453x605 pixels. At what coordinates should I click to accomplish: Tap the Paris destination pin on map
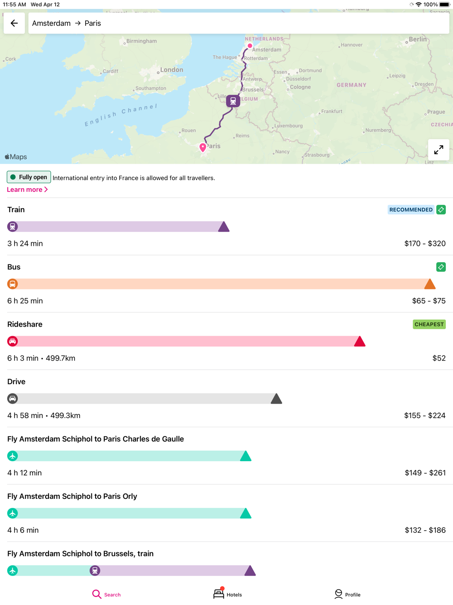[x=203, y=147]
